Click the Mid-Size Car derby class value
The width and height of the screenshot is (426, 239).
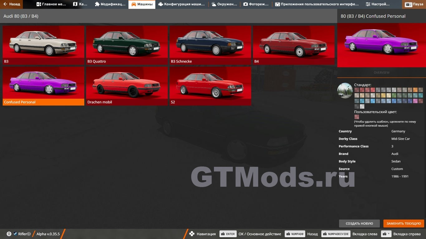(400, 139)
